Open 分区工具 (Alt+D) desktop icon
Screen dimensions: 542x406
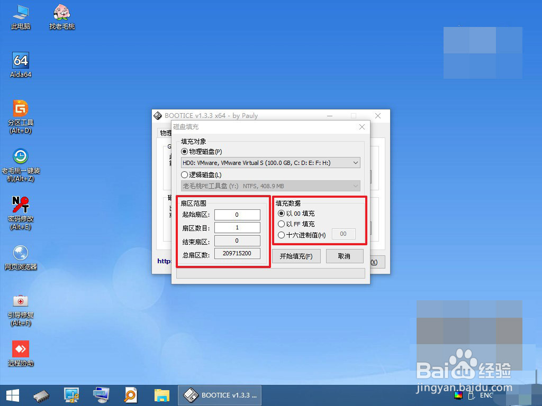pyautogui.click(x=21, y=117)
